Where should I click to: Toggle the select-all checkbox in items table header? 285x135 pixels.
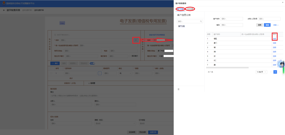(51, 68)
